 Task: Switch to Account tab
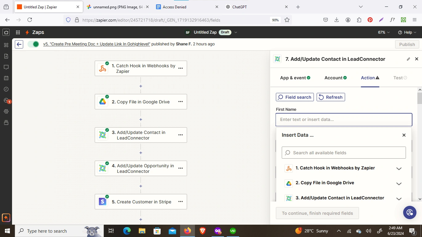(x=335, y=78)
